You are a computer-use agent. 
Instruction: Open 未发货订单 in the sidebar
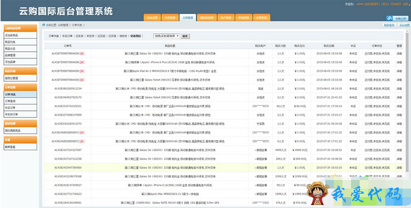coord(21,114)
